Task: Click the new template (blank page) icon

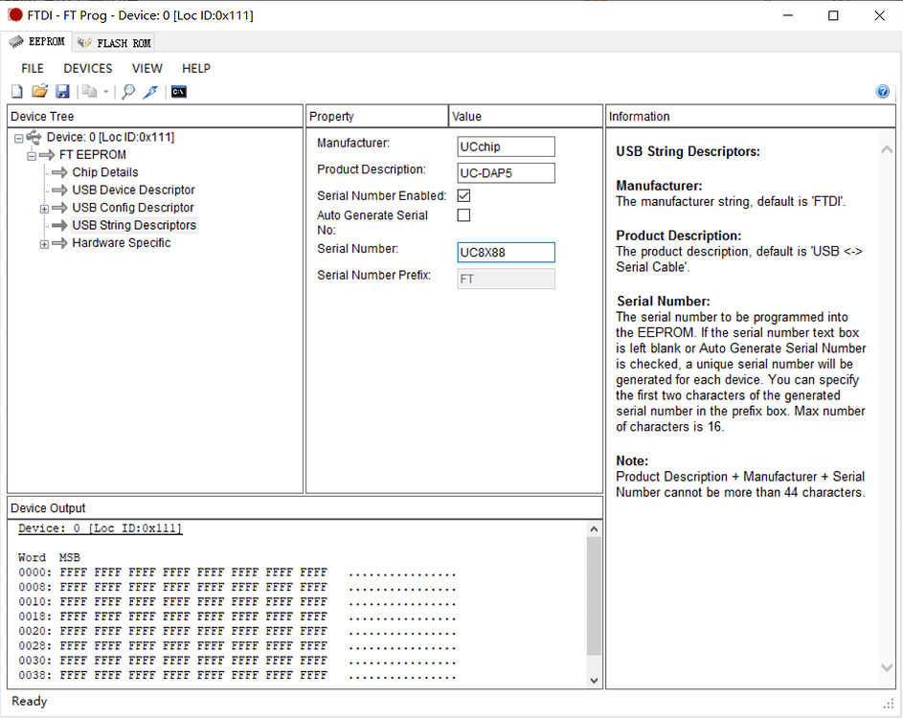Action: (x=16, y=92)
